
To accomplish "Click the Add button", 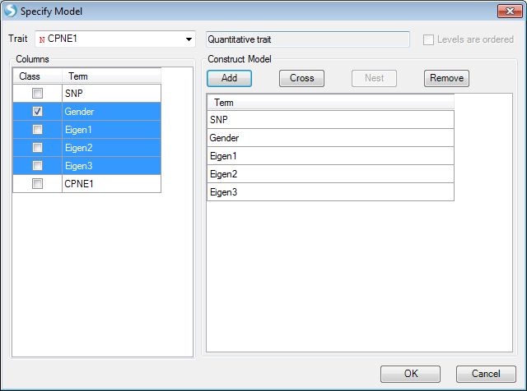I will [x=229, y=78].
